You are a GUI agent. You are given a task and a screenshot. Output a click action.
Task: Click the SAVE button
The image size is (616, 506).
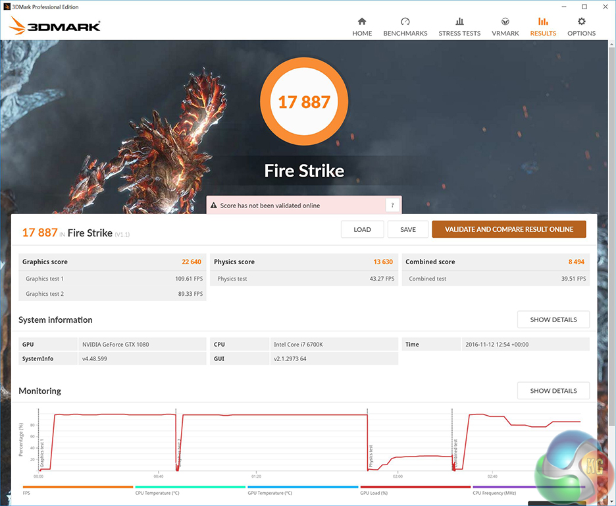tap(408, 229)
